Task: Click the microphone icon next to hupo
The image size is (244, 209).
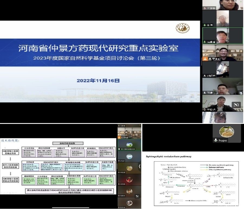Action: pyautogui.click(x=216, y=140)
